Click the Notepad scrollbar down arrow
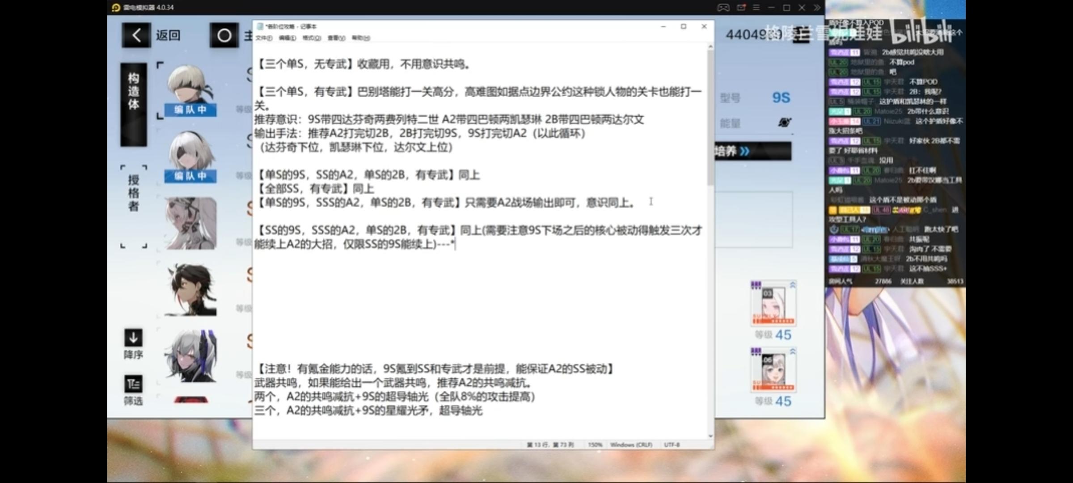Screen dimensions: 1073x483 click(x=710, y=436)
